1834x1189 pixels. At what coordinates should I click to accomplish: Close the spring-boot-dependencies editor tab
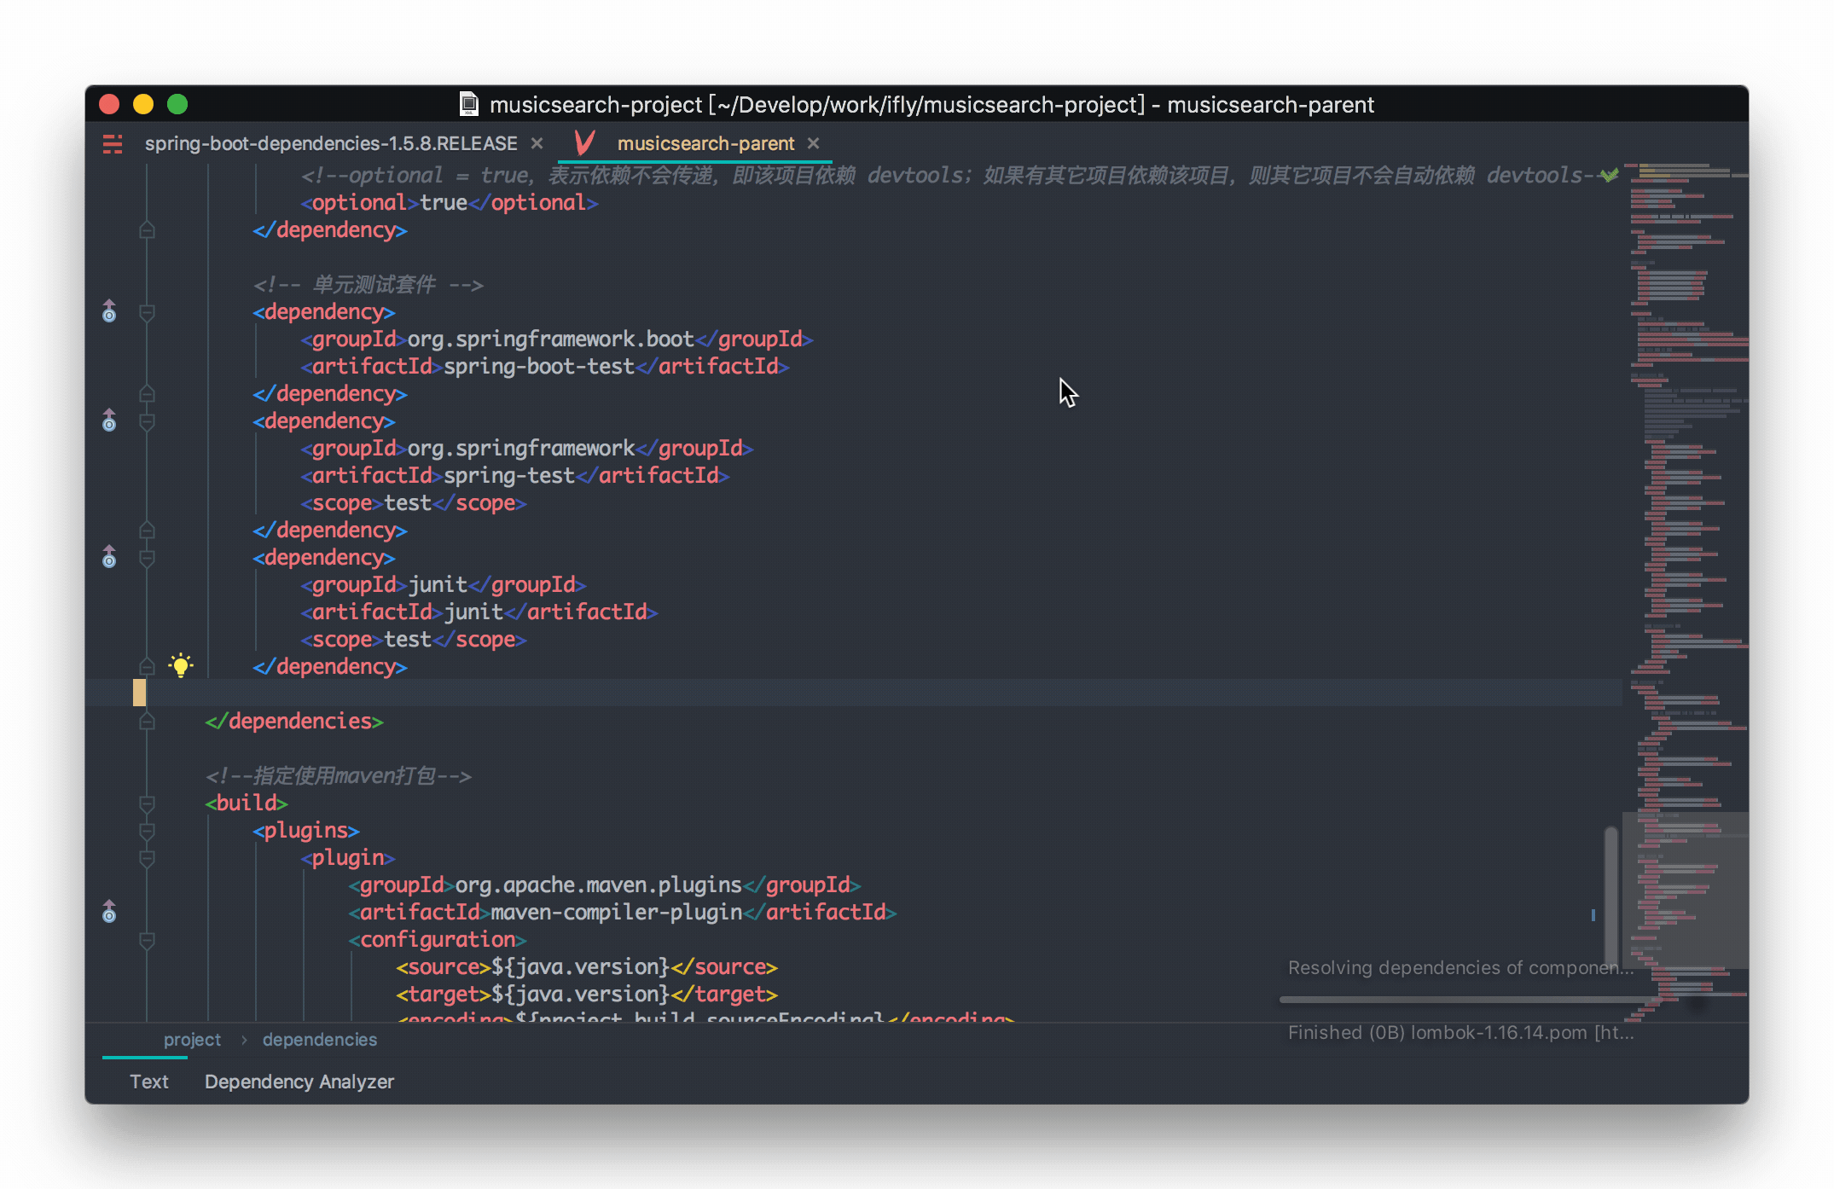(537, 143)
